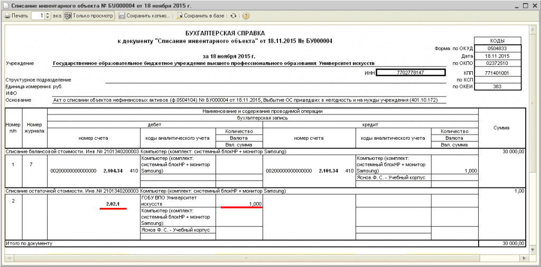
Task: Click Структурное подразделение label
Action: [38, 80]
